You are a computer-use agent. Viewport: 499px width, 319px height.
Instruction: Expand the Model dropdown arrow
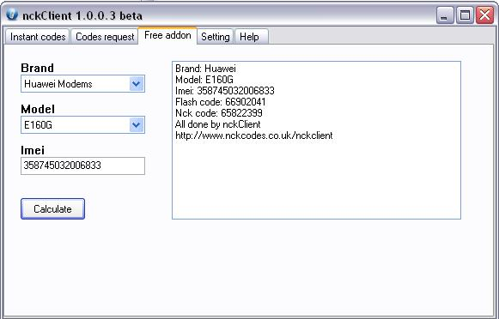tap(137, 124)
